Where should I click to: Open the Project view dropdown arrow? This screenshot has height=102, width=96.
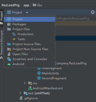(27, 12)
